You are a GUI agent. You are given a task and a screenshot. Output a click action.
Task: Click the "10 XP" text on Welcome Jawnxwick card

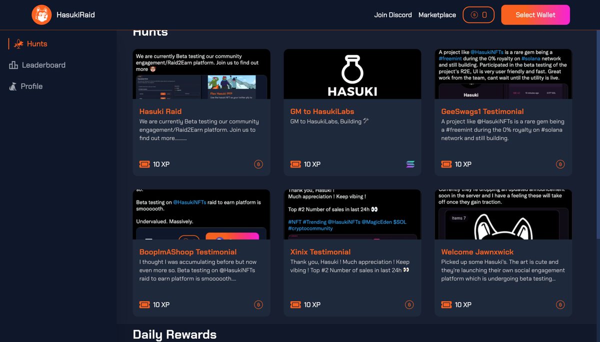463,304
